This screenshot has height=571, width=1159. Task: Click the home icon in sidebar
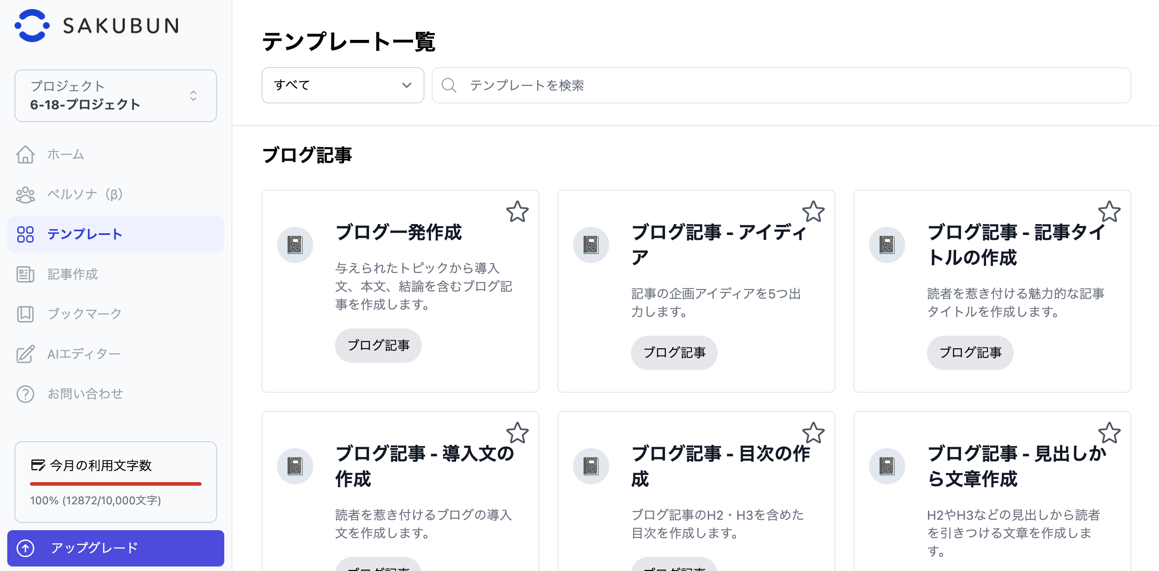pos(25,155)
